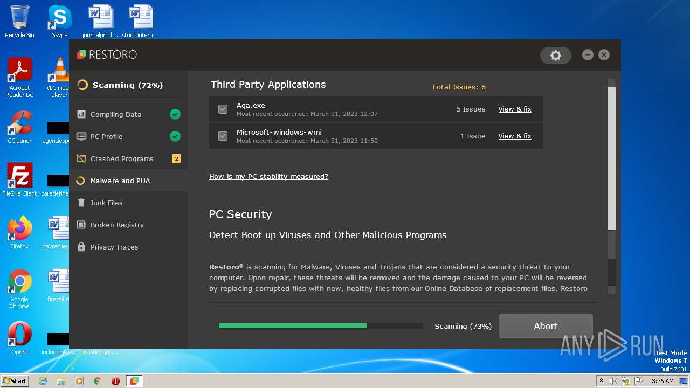
Task: Open Windows Start menu
Action: point(15,380)
